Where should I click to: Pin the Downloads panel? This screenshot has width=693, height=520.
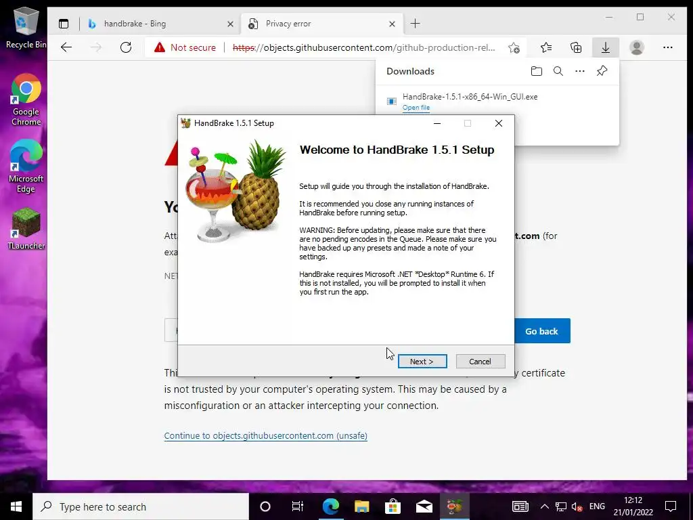(602, 71)
